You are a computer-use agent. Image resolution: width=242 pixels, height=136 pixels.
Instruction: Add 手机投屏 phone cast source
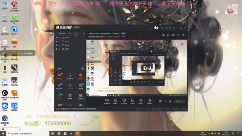pos(124,102)
